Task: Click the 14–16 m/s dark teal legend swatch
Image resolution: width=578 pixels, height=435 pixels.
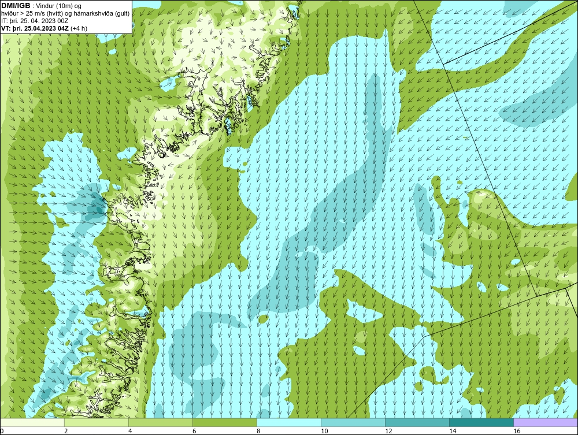Action: click(x=481, y=422)
